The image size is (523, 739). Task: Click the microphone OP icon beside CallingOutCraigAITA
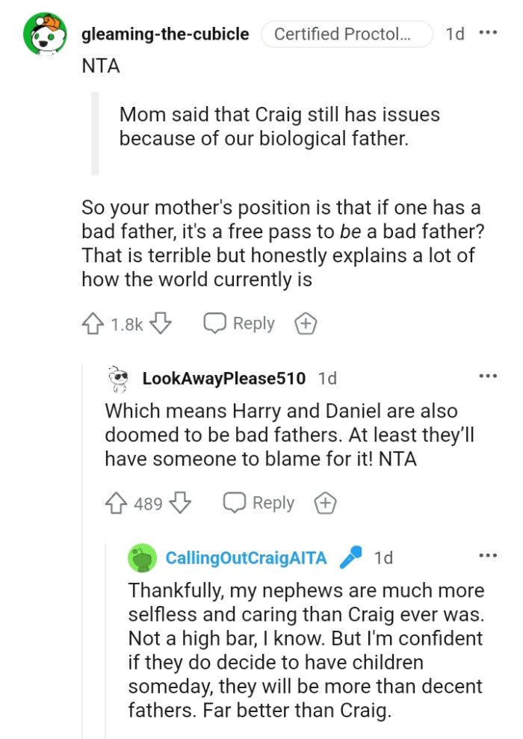tap(350, 557)
